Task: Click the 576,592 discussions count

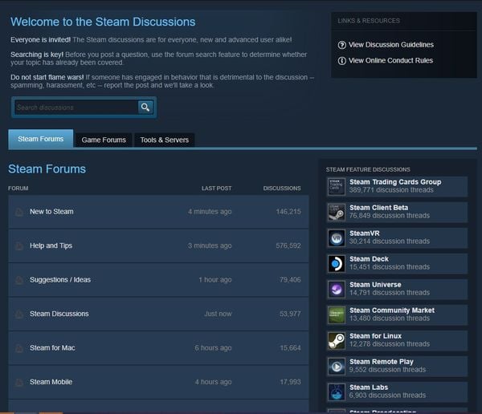Action: click(x=288, y=246)
